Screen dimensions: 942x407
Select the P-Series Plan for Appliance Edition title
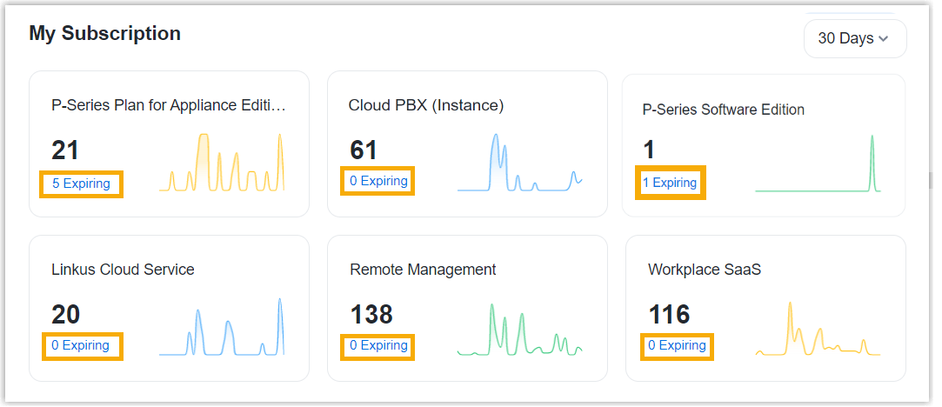pyautogui.click(x=169, y=105)
